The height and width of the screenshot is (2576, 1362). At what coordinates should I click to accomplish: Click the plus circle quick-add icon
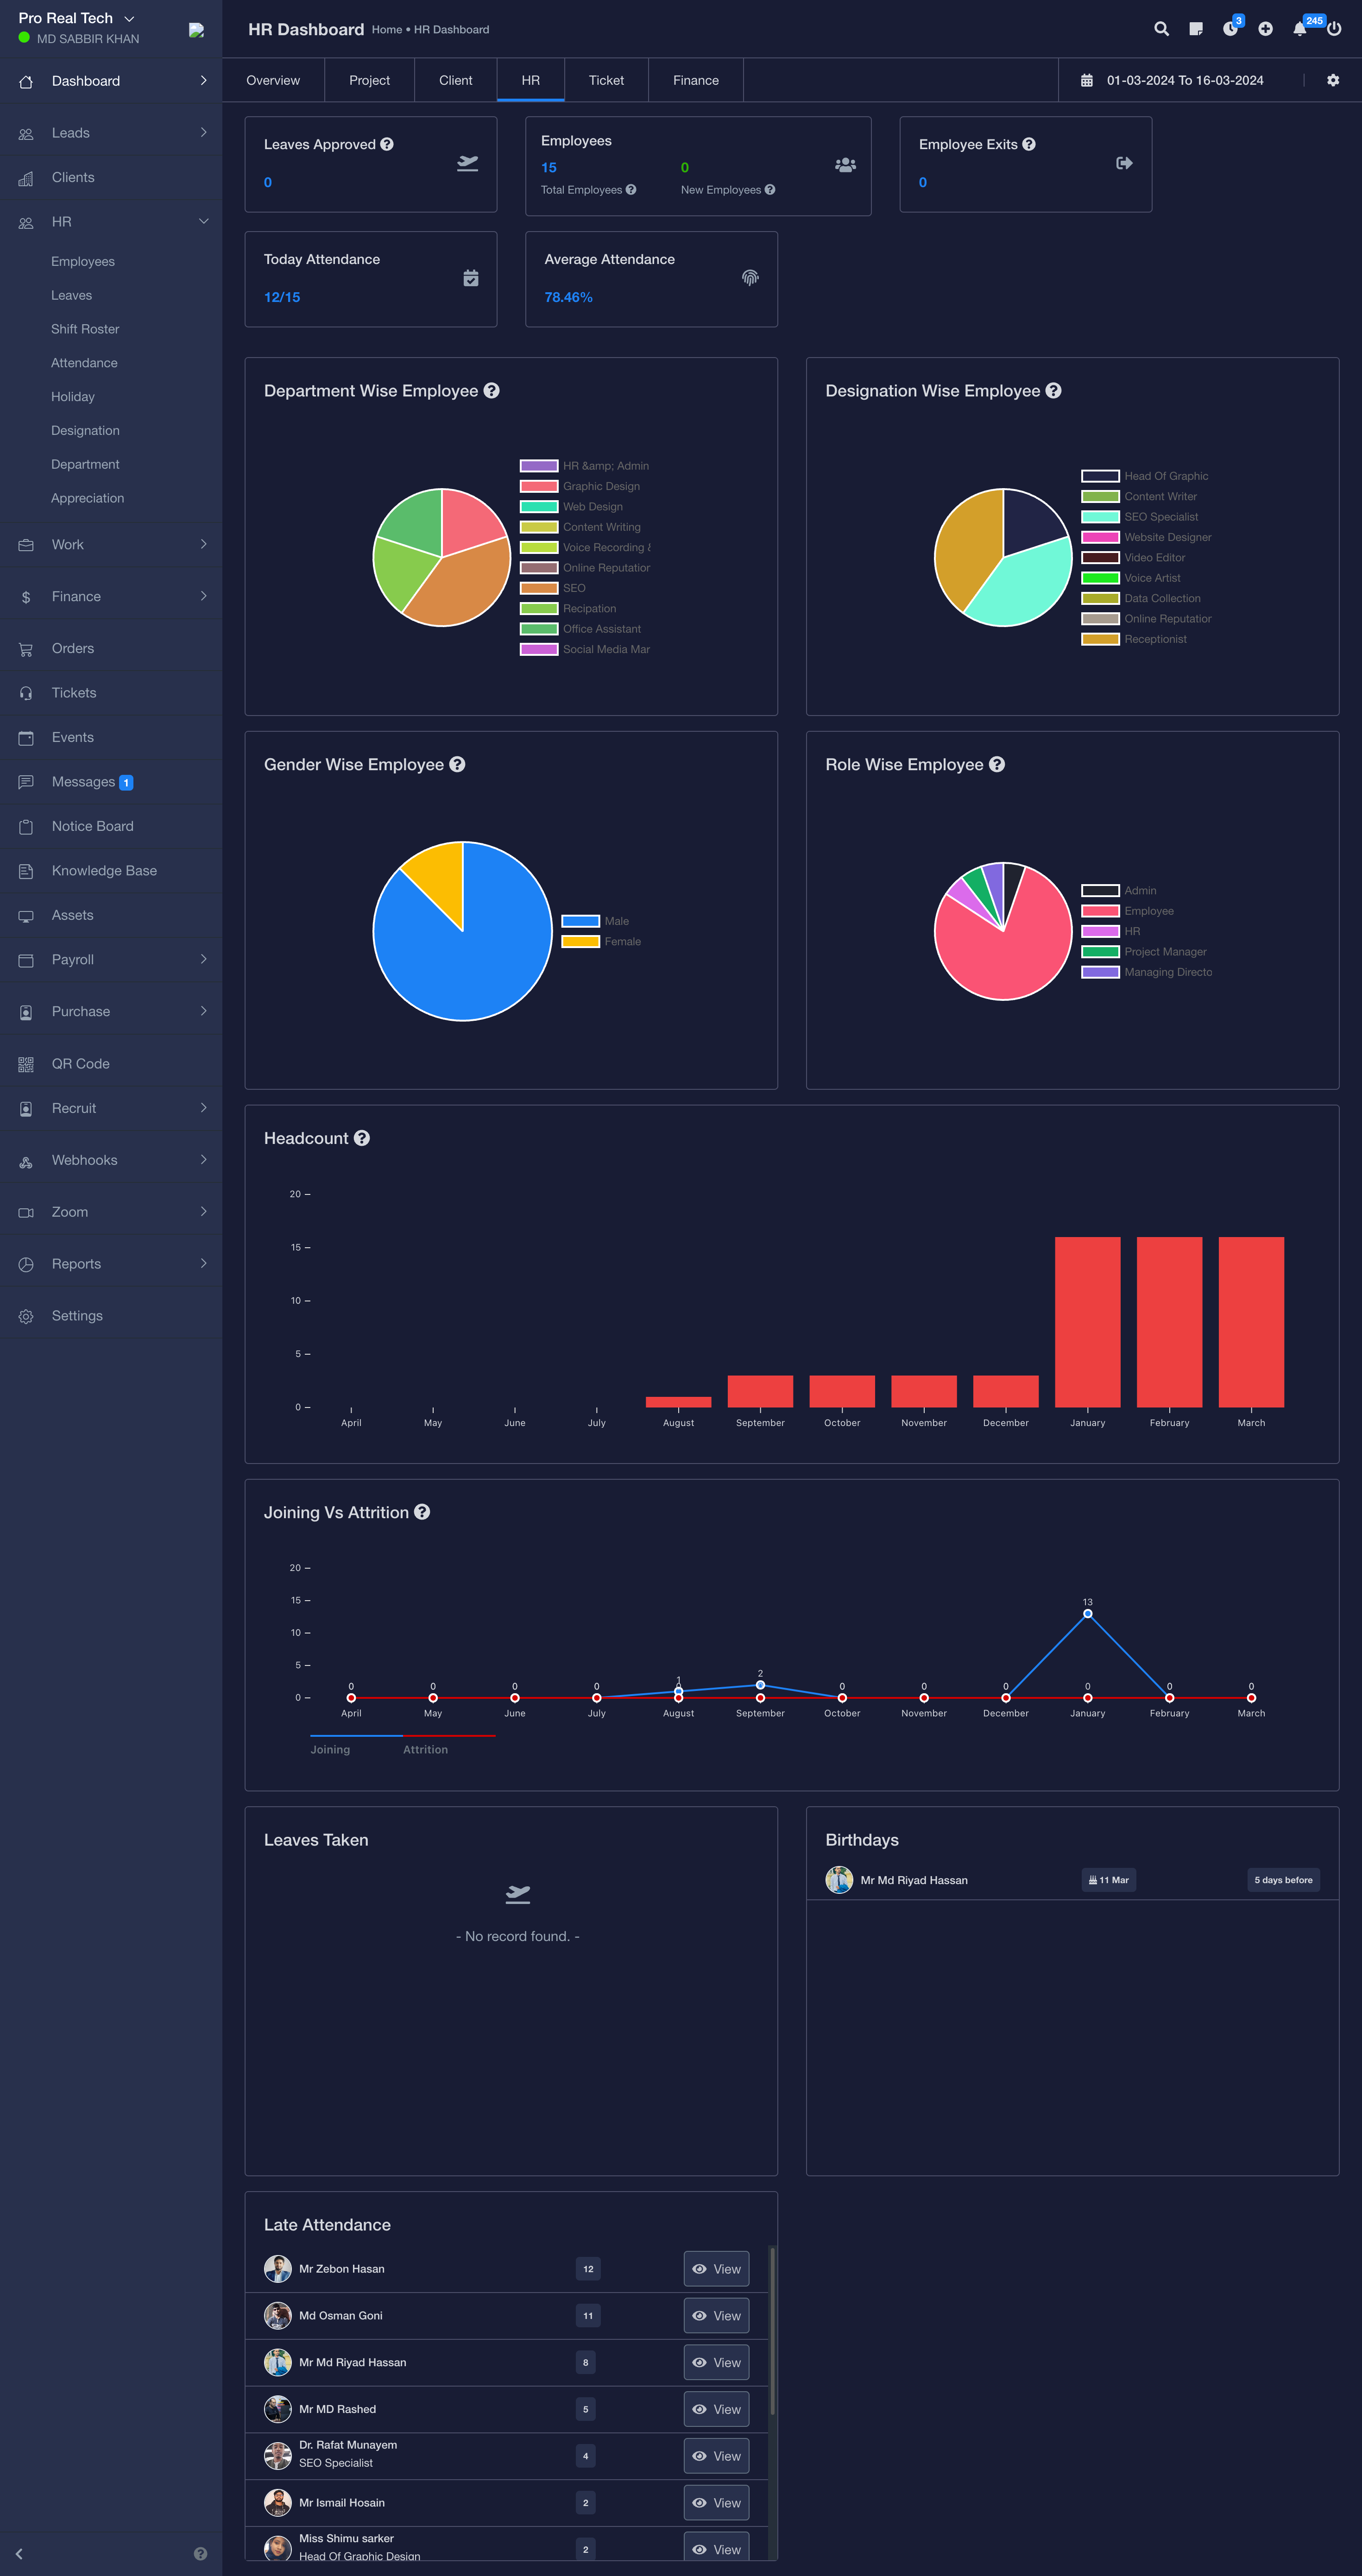point(1265,29)
